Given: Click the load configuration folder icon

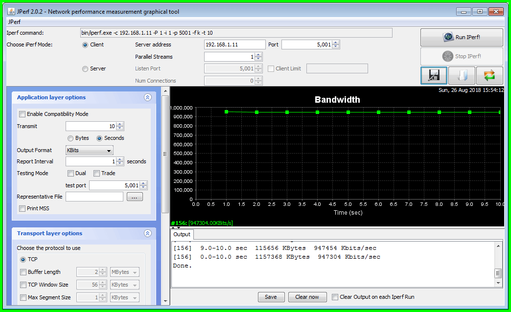Looking at the screenshot, I should point(462,75).
